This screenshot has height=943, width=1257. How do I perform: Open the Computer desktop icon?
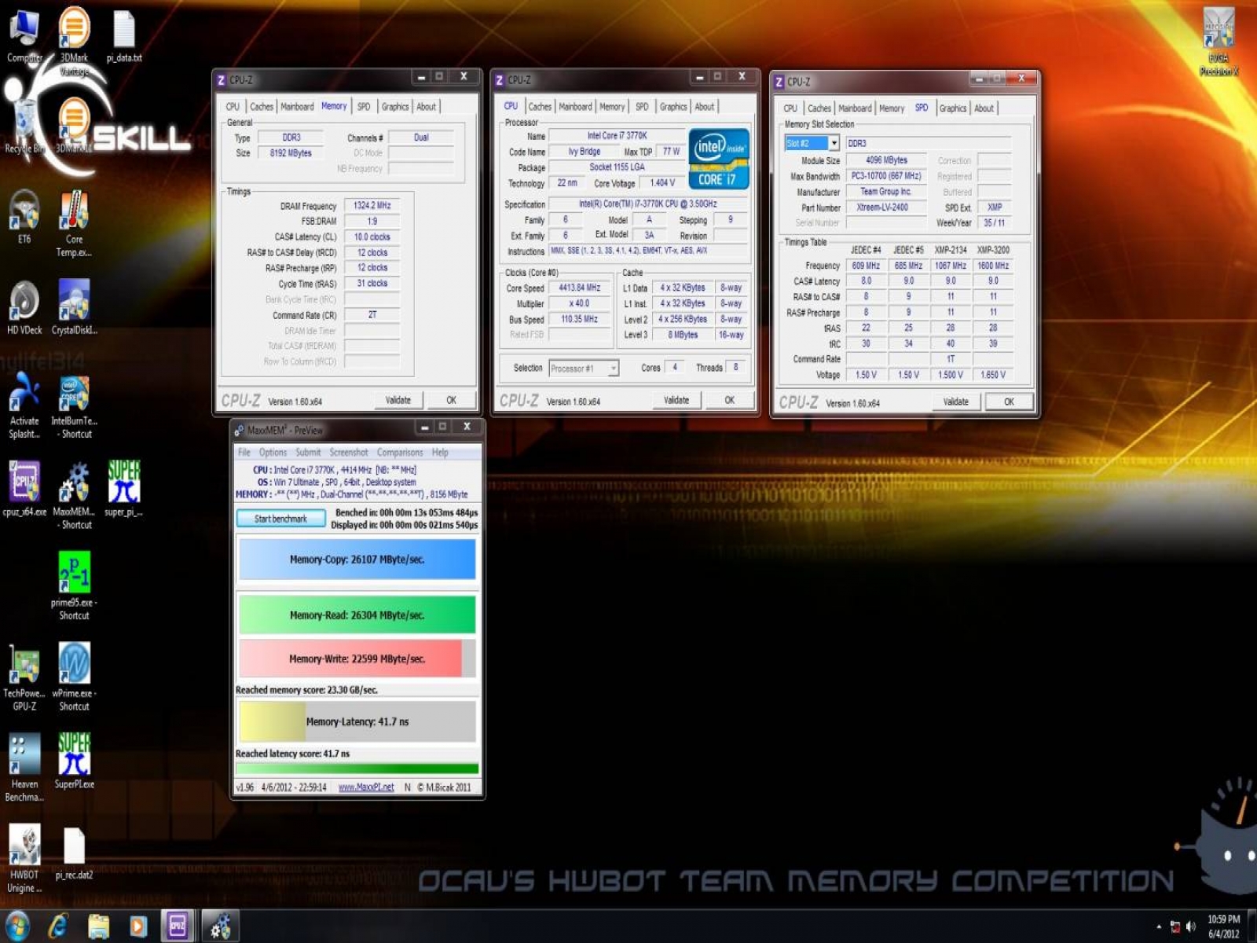24,35
